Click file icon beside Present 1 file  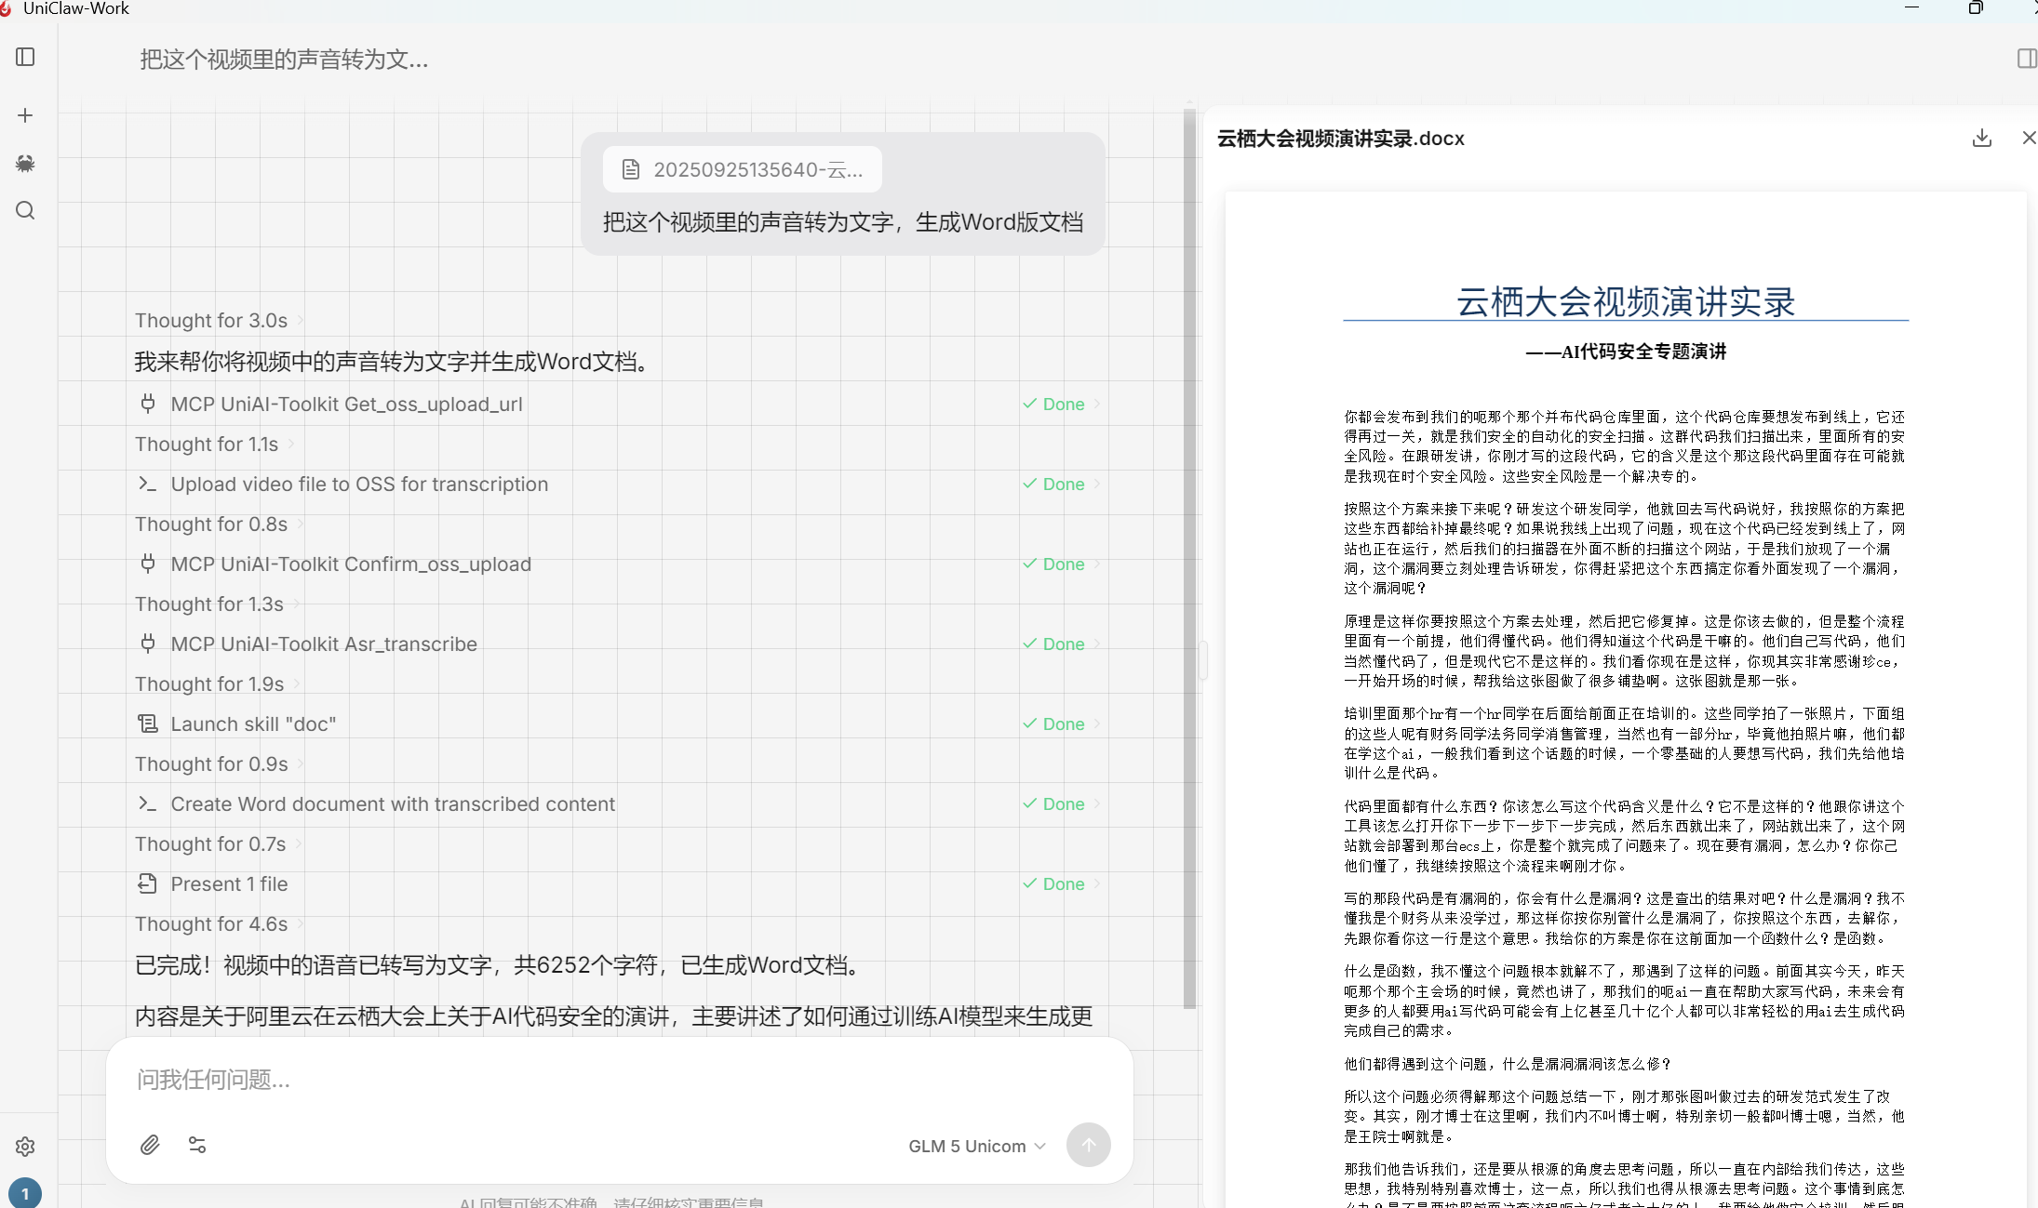point(147,883)
